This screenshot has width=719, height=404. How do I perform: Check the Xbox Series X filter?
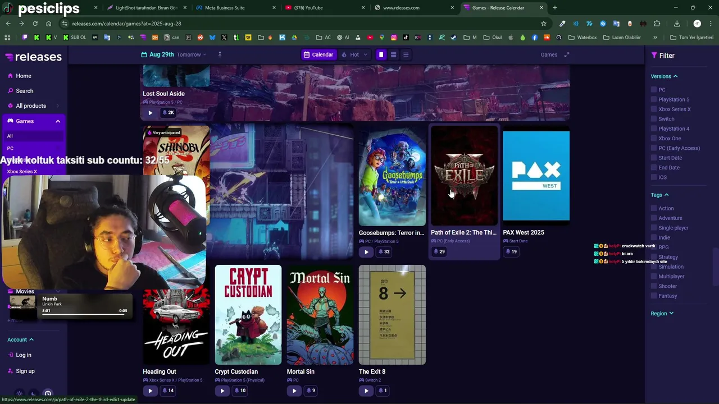tap(654, 109)
